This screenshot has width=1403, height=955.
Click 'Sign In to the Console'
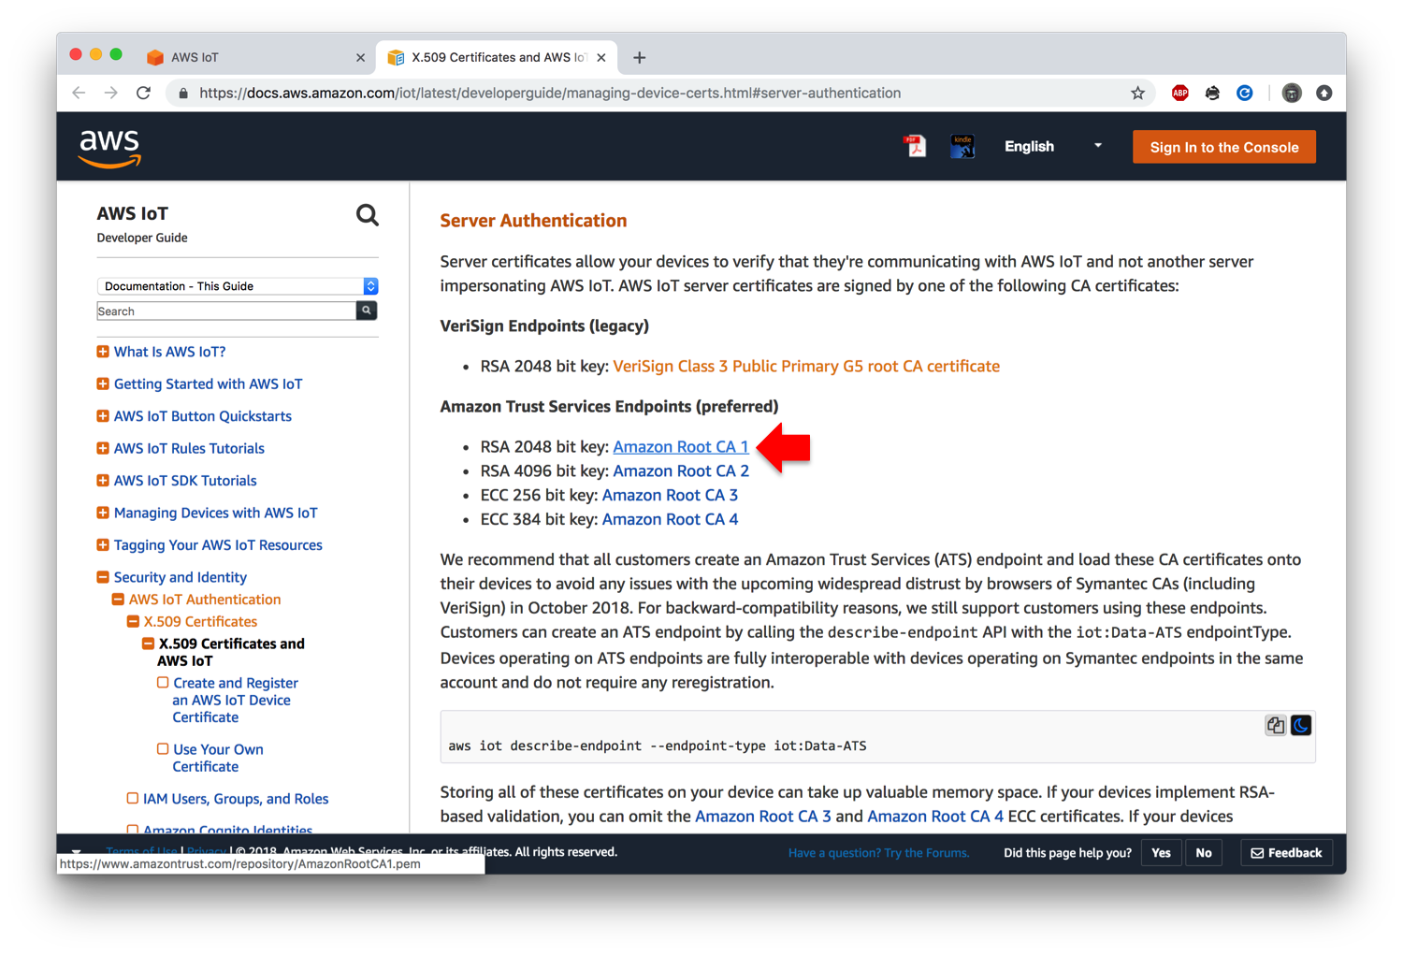pyautogui.click(x=1223, y=146)
